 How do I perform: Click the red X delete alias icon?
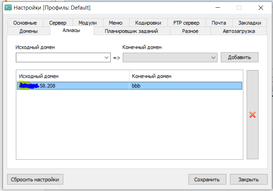[252, 115]
